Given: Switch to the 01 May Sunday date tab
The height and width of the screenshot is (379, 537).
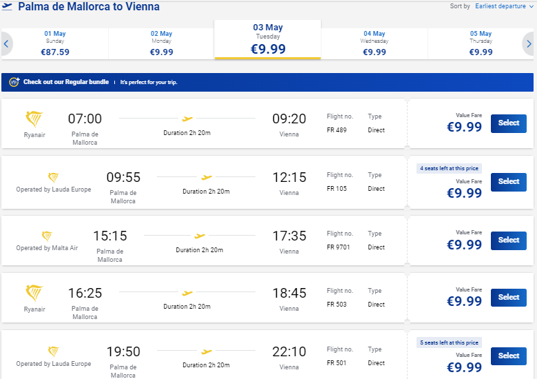Looking at the screenshot, I should (x=55, y=44).
